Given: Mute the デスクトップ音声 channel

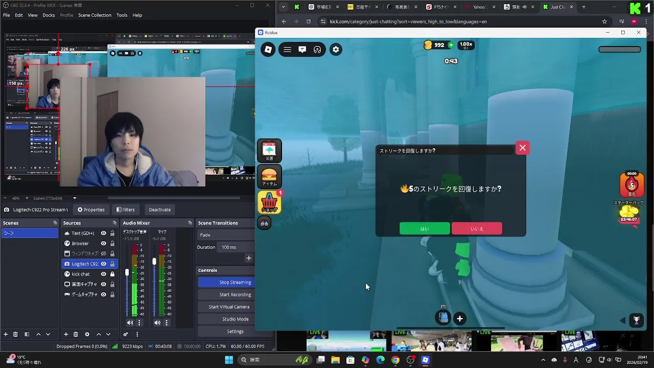Looking at the screenshot, I should pyautogui.click(x=130, y=323).
